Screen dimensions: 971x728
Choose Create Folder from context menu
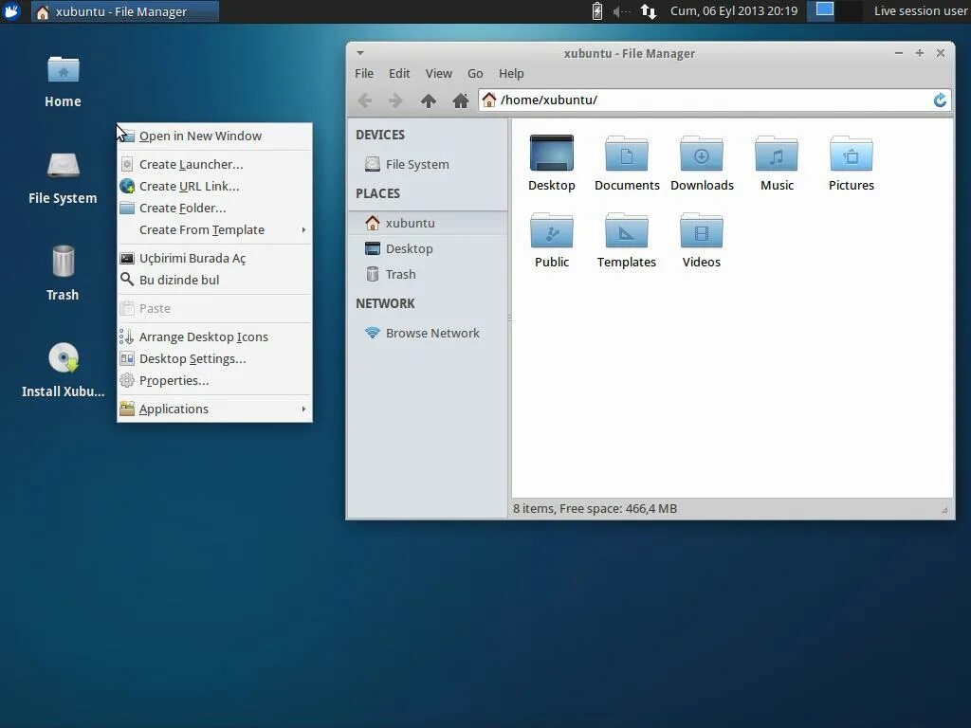[215, 208]
